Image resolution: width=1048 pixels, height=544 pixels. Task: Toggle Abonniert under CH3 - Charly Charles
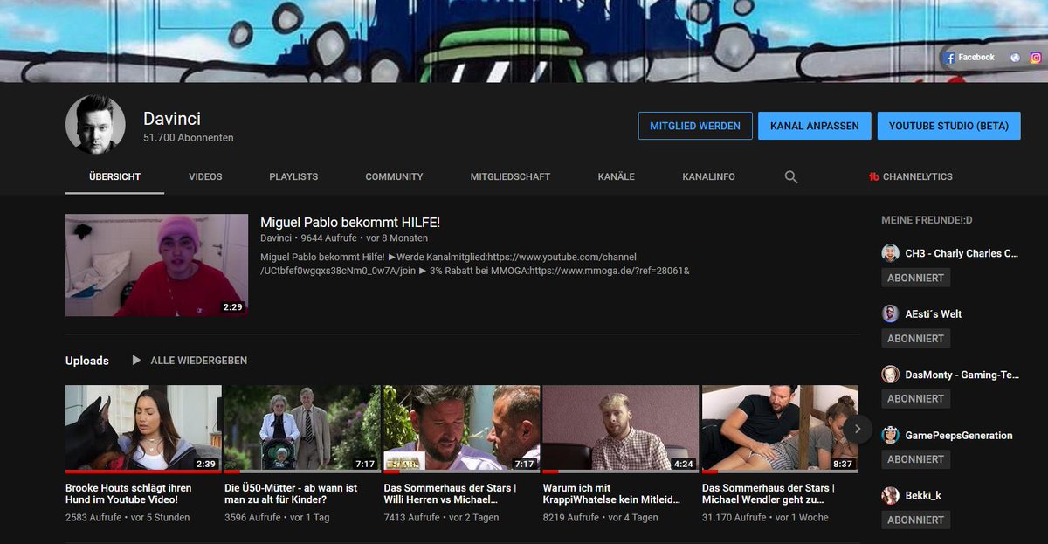click(x=915, y=278)
